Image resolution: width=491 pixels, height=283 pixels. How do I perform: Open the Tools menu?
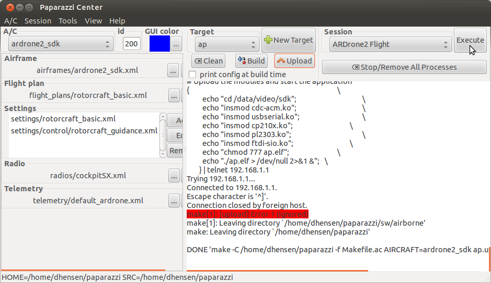coord(67,21)
